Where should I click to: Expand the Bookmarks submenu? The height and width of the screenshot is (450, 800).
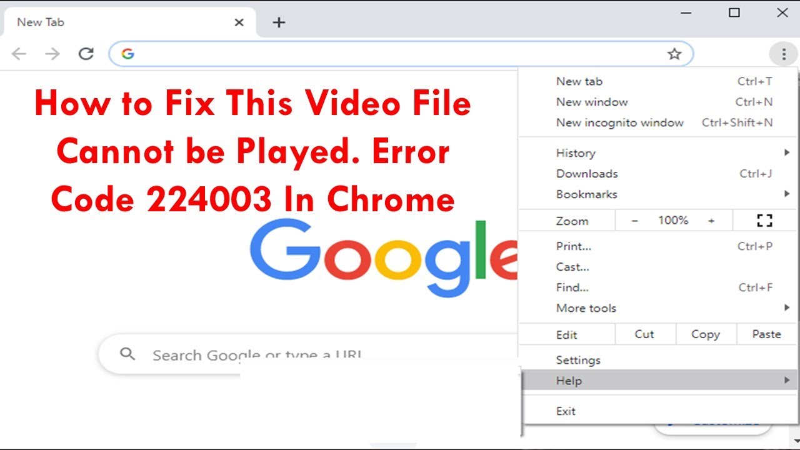point(658,194)
